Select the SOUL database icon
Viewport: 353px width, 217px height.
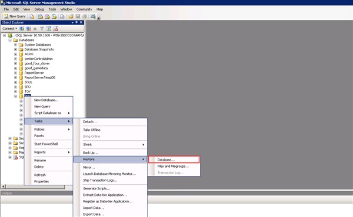21,82
